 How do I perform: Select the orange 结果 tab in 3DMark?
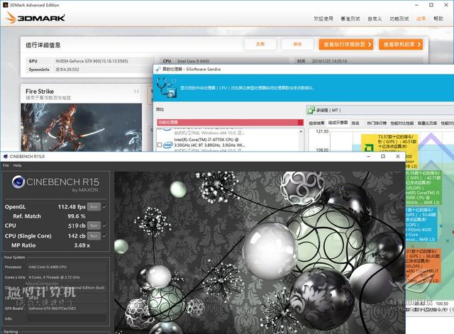(x=421, y=19)
